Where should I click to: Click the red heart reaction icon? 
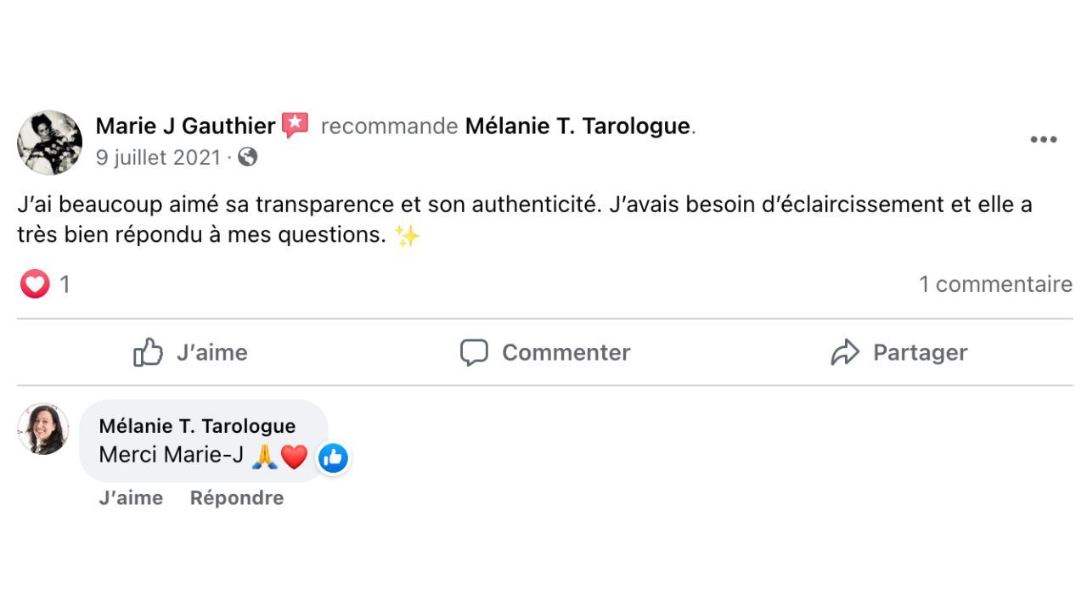pos(35,283)
